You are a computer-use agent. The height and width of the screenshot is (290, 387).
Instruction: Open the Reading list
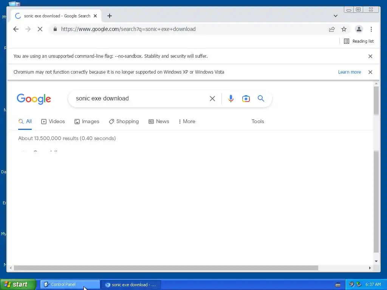click(359, 41)
